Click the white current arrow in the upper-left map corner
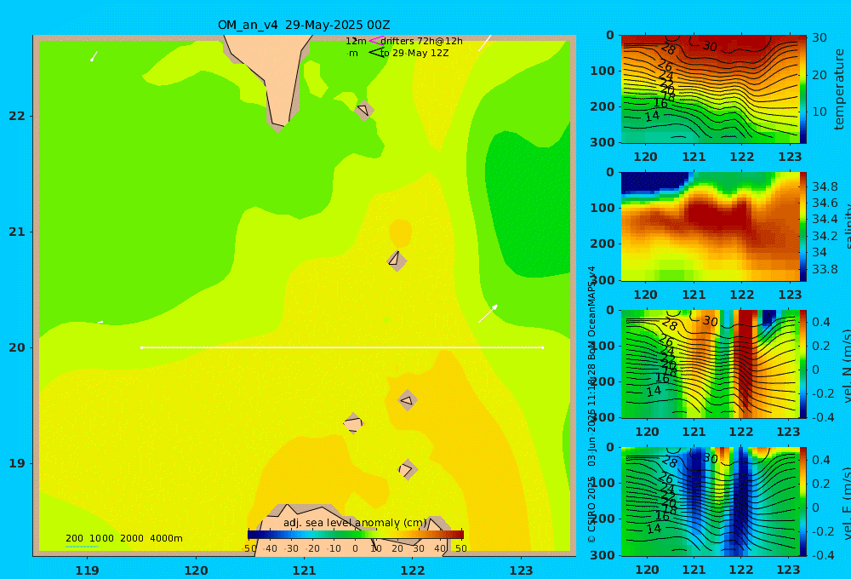The height and width of the screenshot is (579, 851). 94,56
